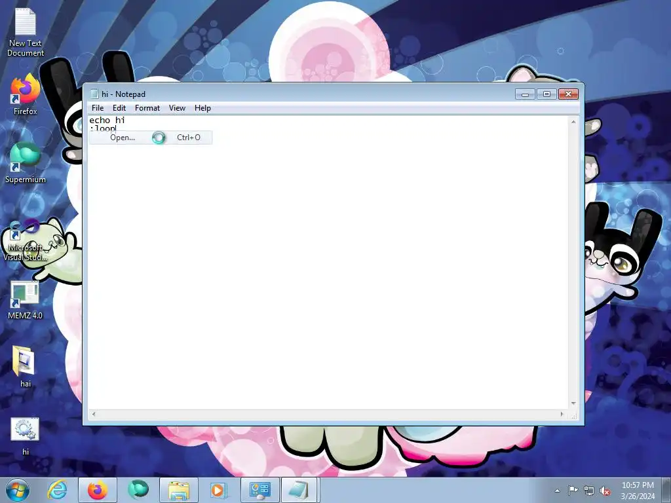Viewport: 671px width, 503px height.
Task: Open the View menu
Action: [177, 108]
